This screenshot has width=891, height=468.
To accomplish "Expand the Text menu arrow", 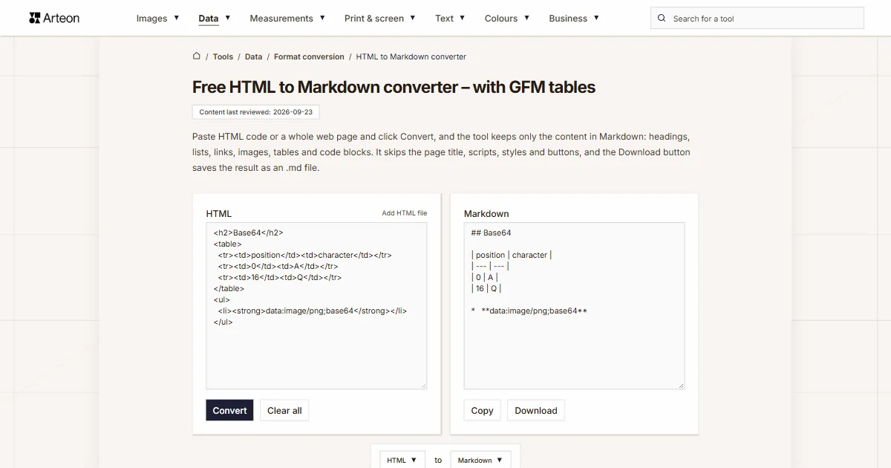I will [x=462, y=18].
